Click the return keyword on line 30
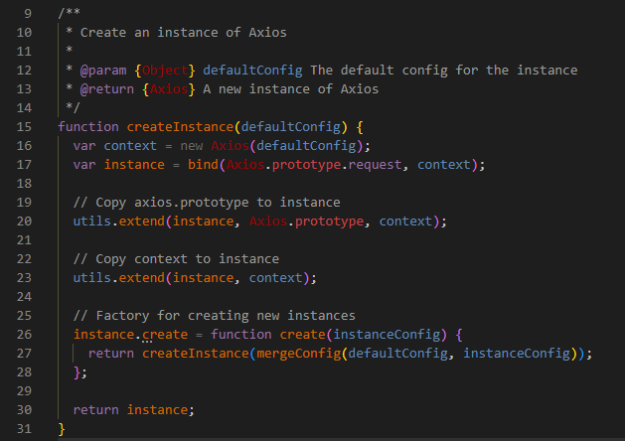The height and width of the screenshot is (441, 625). 96,409
